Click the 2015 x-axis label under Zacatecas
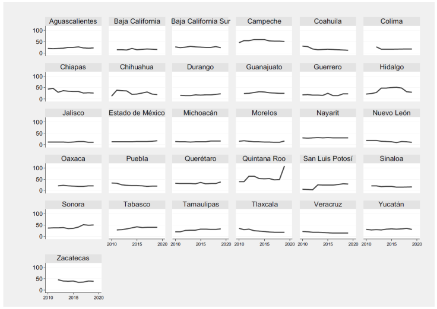 tap(74, 298)
